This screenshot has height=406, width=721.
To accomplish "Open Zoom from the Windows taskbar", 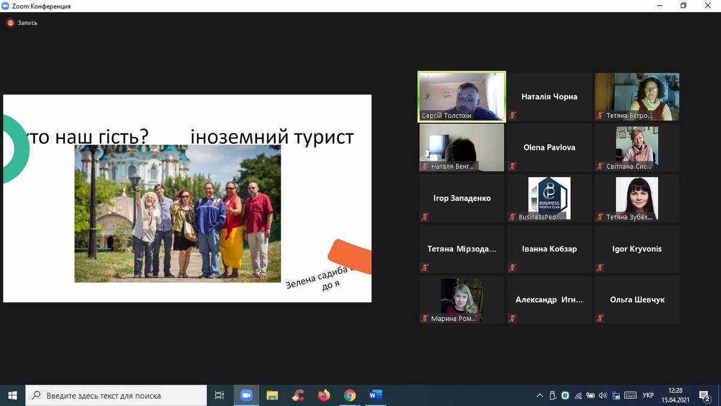I will point(246,395).
